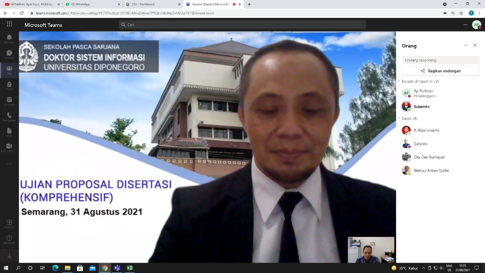Show more apps ellipsis in sidebar

coord(9,164)
